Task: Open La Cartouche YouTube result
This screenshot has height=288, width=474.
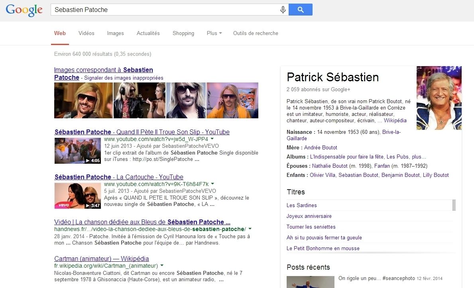Action: coord(119,177)
